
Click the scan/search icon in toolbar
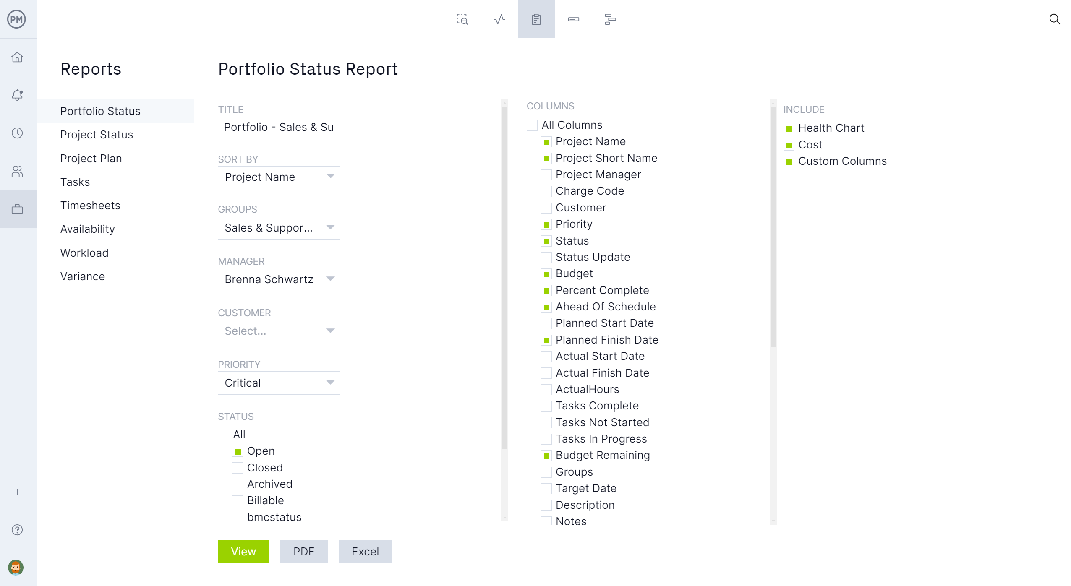point(462,19)
